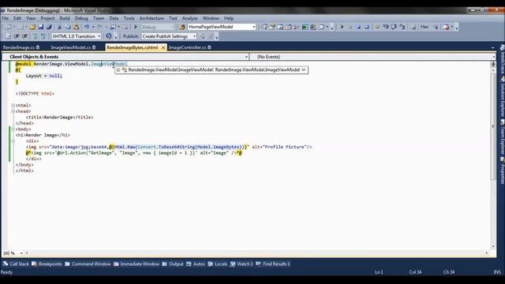Click Find in Files icon beside HomePageViewModel box
Image resolution: width=505 pixels, height=284 pixels.
pos(182,27)
